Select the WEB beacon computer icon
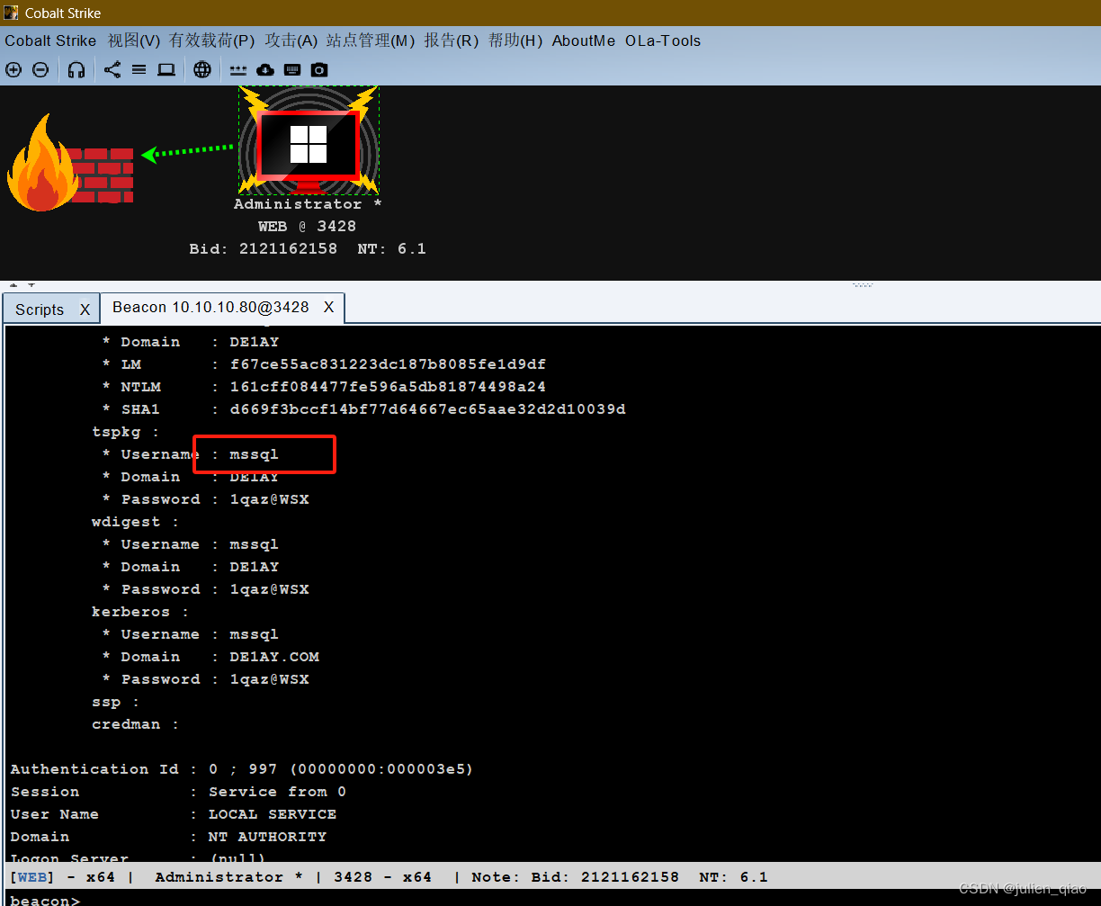Image resolution: width=1101 pixels, height=906 pixels. point(309,141)
